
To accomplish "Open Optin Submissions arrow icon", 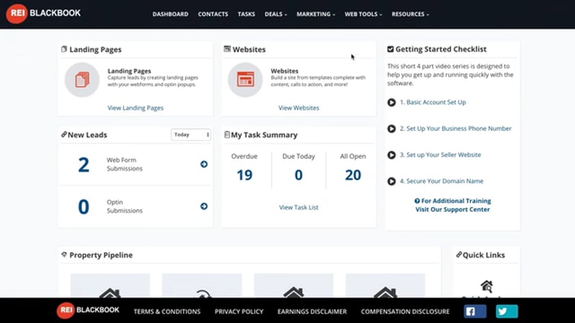I will 204,206.
